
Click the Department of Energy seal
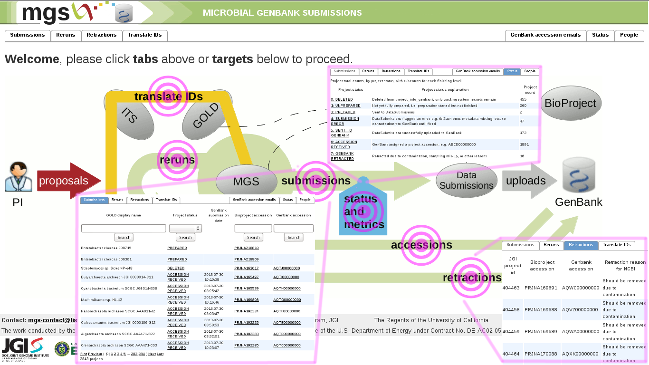pyautogui.click(x=62, y=349)
